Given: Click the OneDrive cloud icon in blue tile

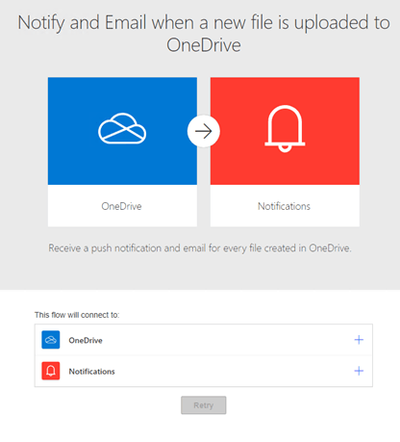Looking at the screenshot, I should [122, 128].
